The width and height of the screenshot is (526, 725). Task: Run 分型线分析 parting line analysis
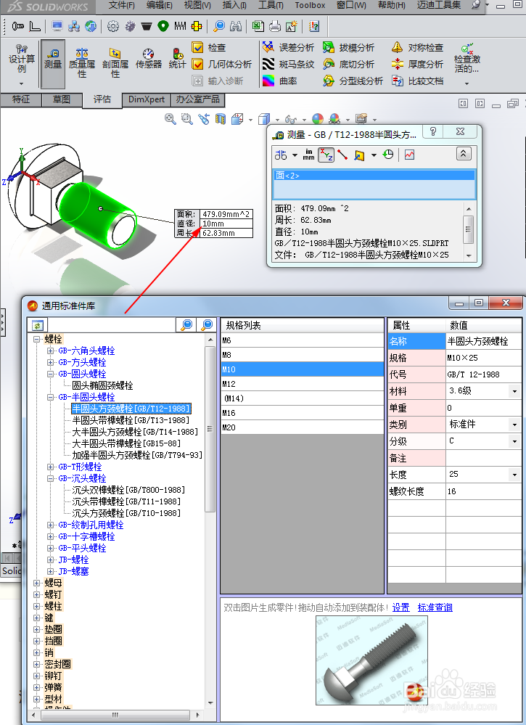[353, 81]
